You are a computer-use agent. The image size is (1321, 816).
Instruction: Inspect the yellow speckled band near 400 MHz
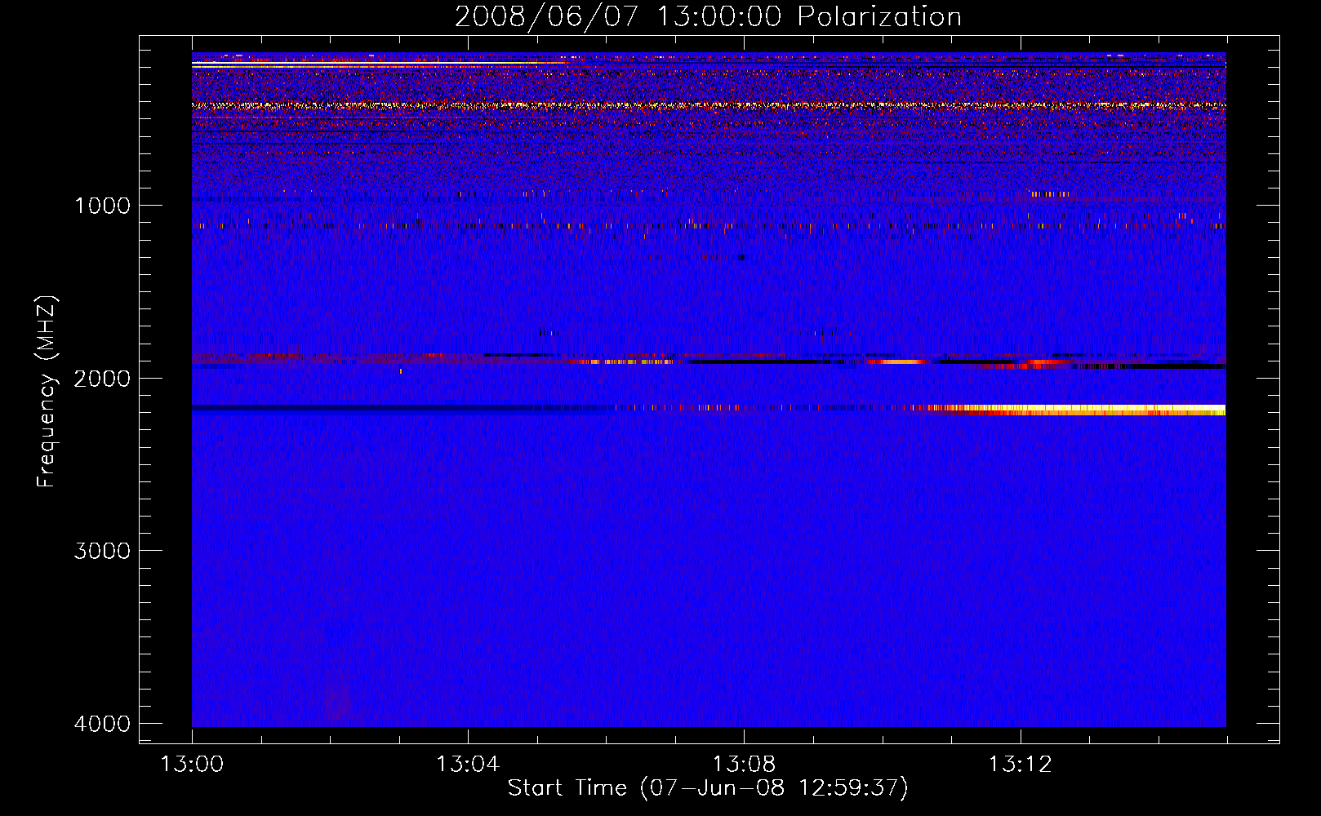click(709, 105)
